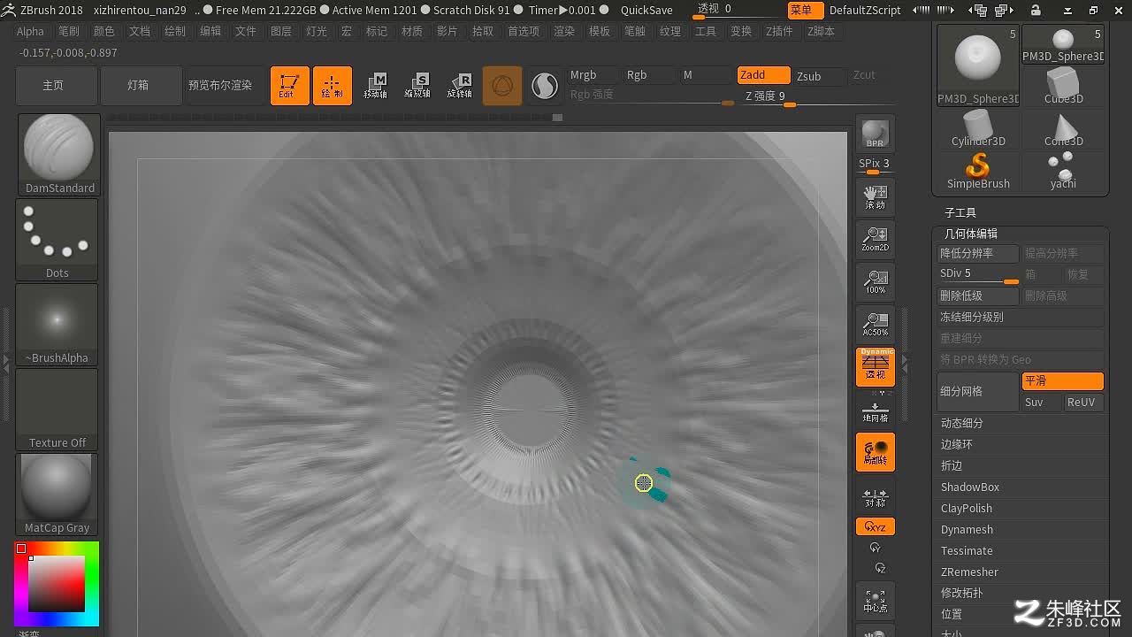
Task: Click Delete Lower (删除低级) button
Action: coord(977,296)
